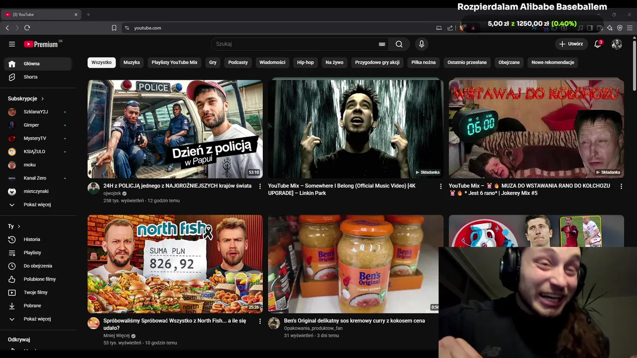View site information icon
Screen dimensions: 637x358
pyautogui.click(x=127, y=28)
